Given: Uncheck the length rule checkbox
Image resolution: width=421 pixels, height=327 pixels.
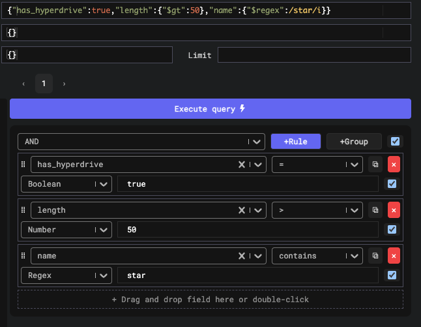Looking at the screenshot, I should pos(392,230).
